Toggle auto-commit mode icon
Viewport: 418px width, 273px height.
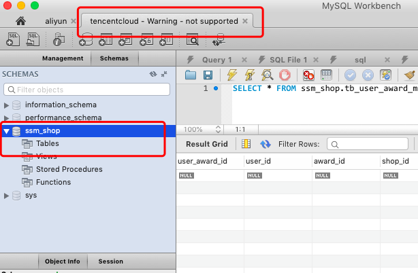[x=385, y=75]
